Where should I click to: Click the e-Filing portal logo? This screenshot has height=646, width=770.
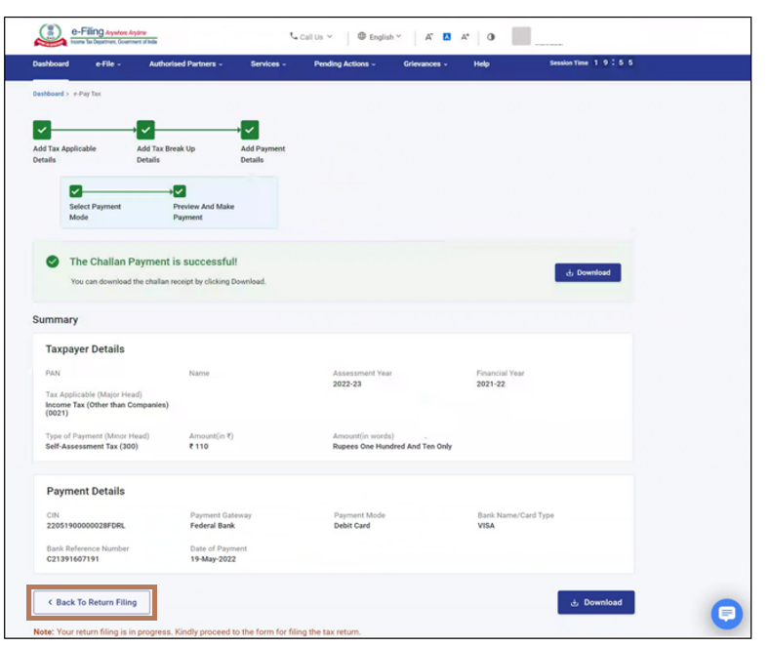click(x=96, y=36)
